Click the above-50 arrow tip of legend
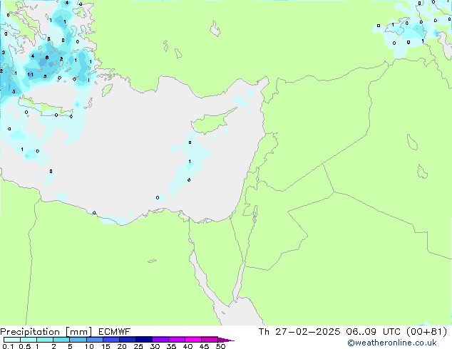 (x=226, y=340)
